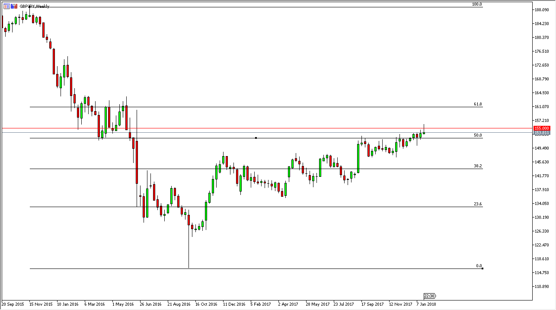Click the 11 Dec 2016 date label
The image size is (556, 310).
233,304
